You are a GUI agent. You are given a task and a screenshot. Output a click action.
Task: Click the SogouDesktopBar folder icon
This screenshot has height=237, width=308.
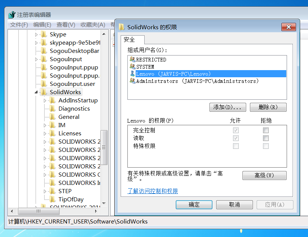pos(44,51)
